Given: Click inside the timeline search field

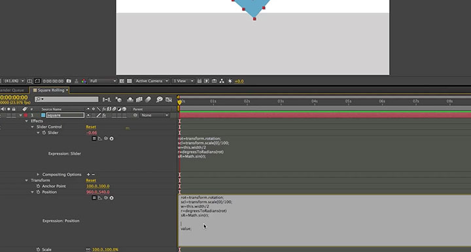Looking at the screenshot, I should (x=67, y=99).
